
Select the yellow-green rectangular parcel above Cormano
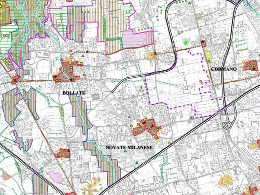coord(208,56)
